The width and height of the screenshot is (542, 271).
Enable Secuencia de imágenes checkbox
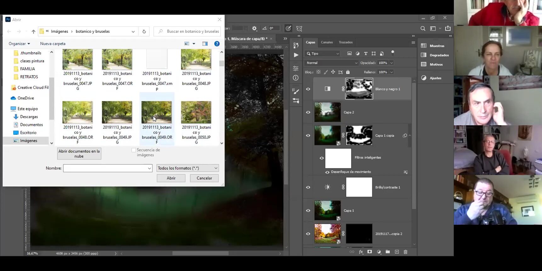(x=134, y=150)
